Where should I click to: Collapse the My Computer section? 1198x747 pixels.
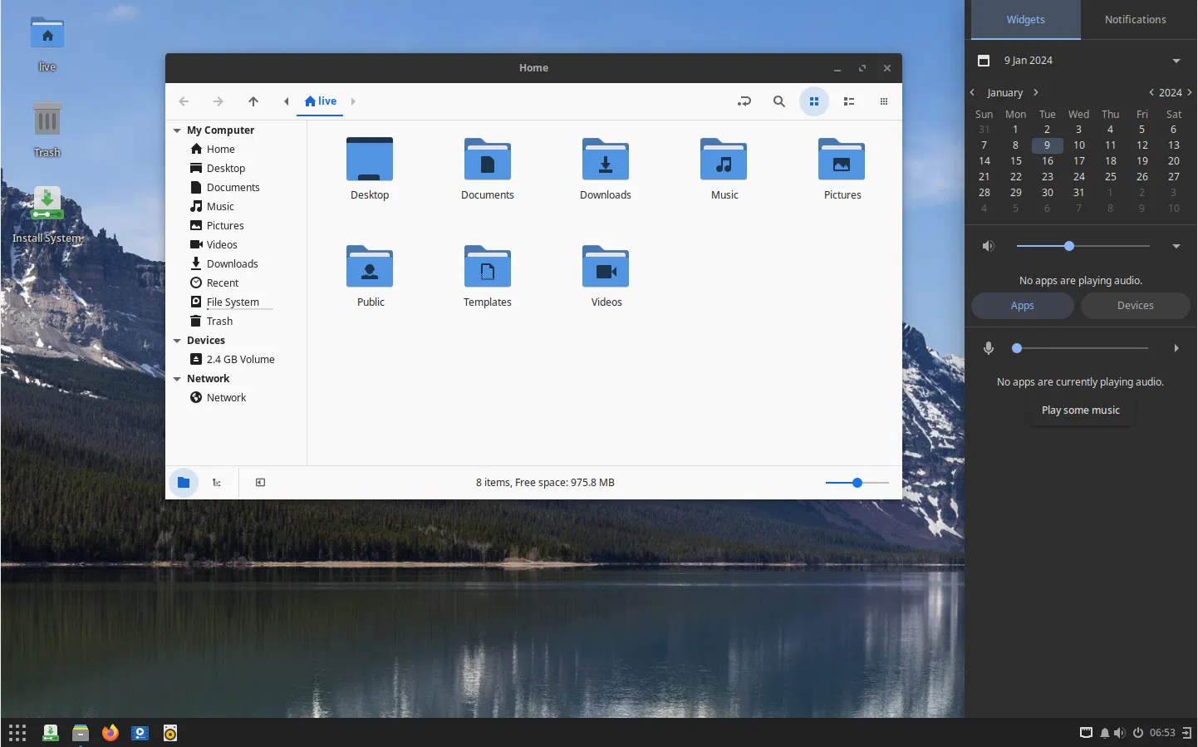[177, 130]
